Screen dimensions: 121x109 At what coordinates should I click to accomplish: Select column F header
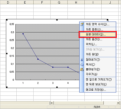click(42, 2)
